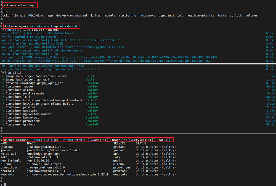Select 'pyproject.toml' in ls output
Viewport: 276px width, 186px height.
tap(171, 16)
